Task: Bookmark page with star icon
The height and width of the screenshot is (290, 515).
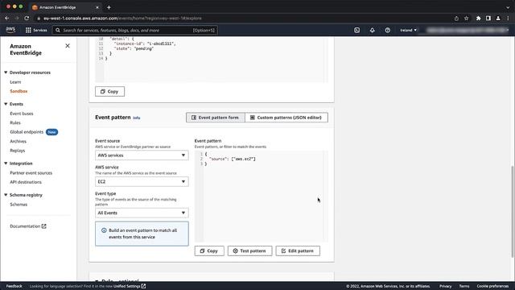Action: click(x=467, y=19)
